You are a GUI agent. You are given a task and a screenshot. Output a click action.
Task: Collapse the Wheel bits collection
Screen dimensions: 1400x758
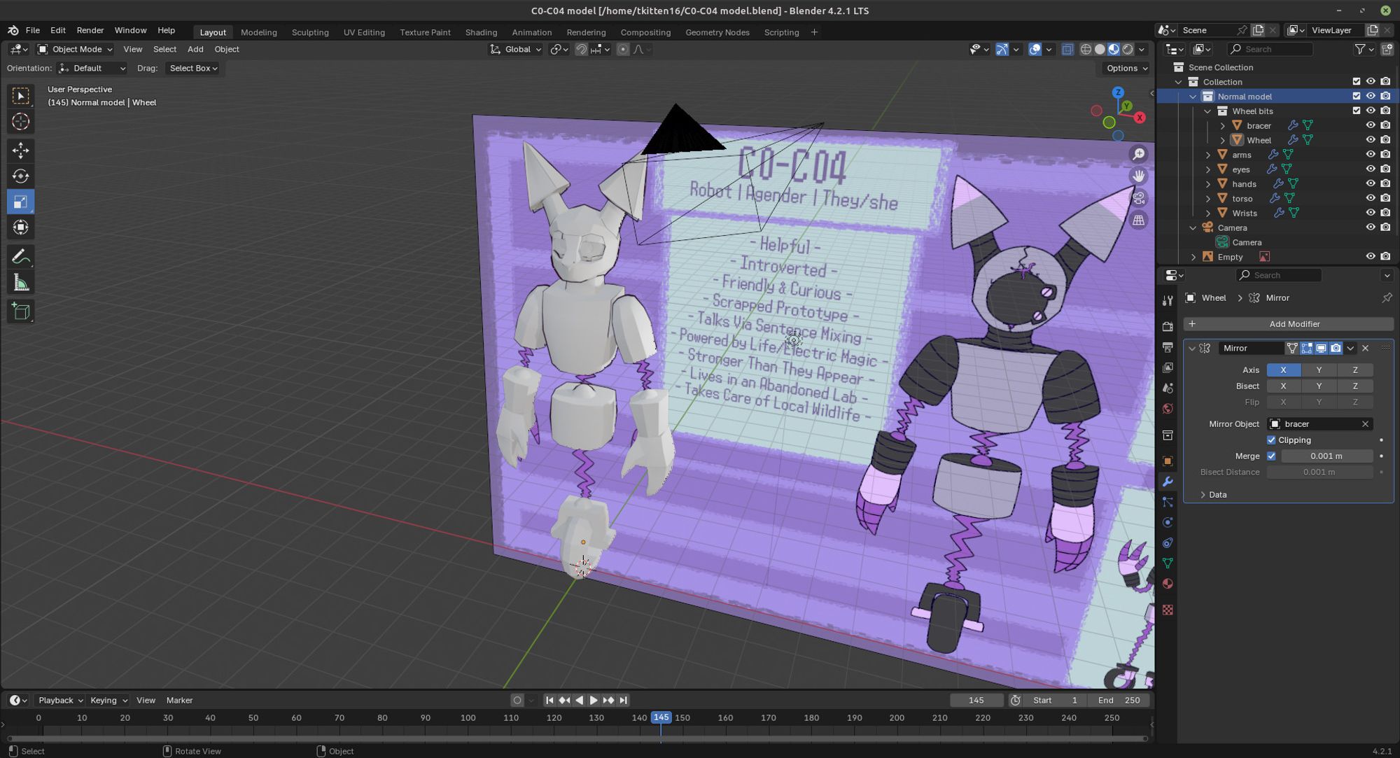(x=1207, y=111)
